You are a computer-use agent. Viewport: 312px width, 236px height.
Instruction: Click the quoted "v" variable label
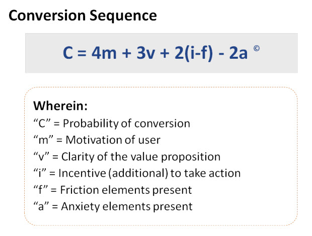pyautogui.click(x=40, y=157)
